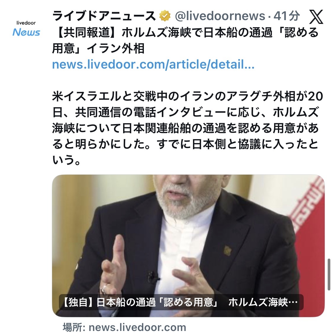Open the article preview card image

188,246
